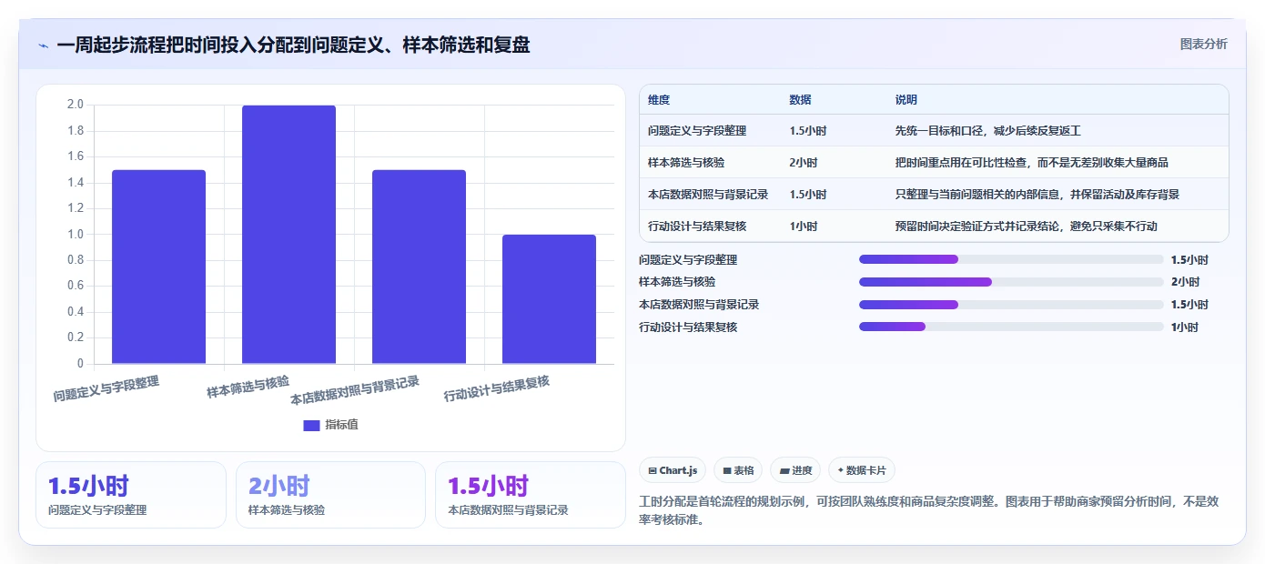Click the 2.0 y-axis value

(75, 105)
